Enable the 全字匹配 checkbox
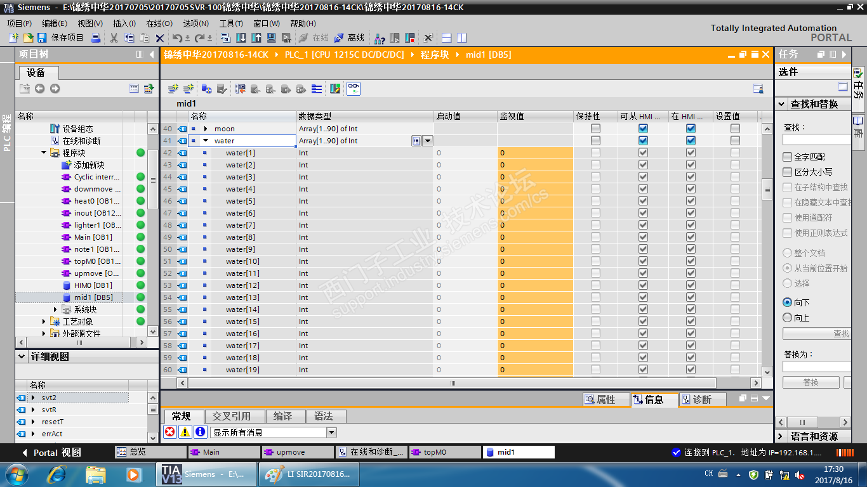 tap(788, 157)
